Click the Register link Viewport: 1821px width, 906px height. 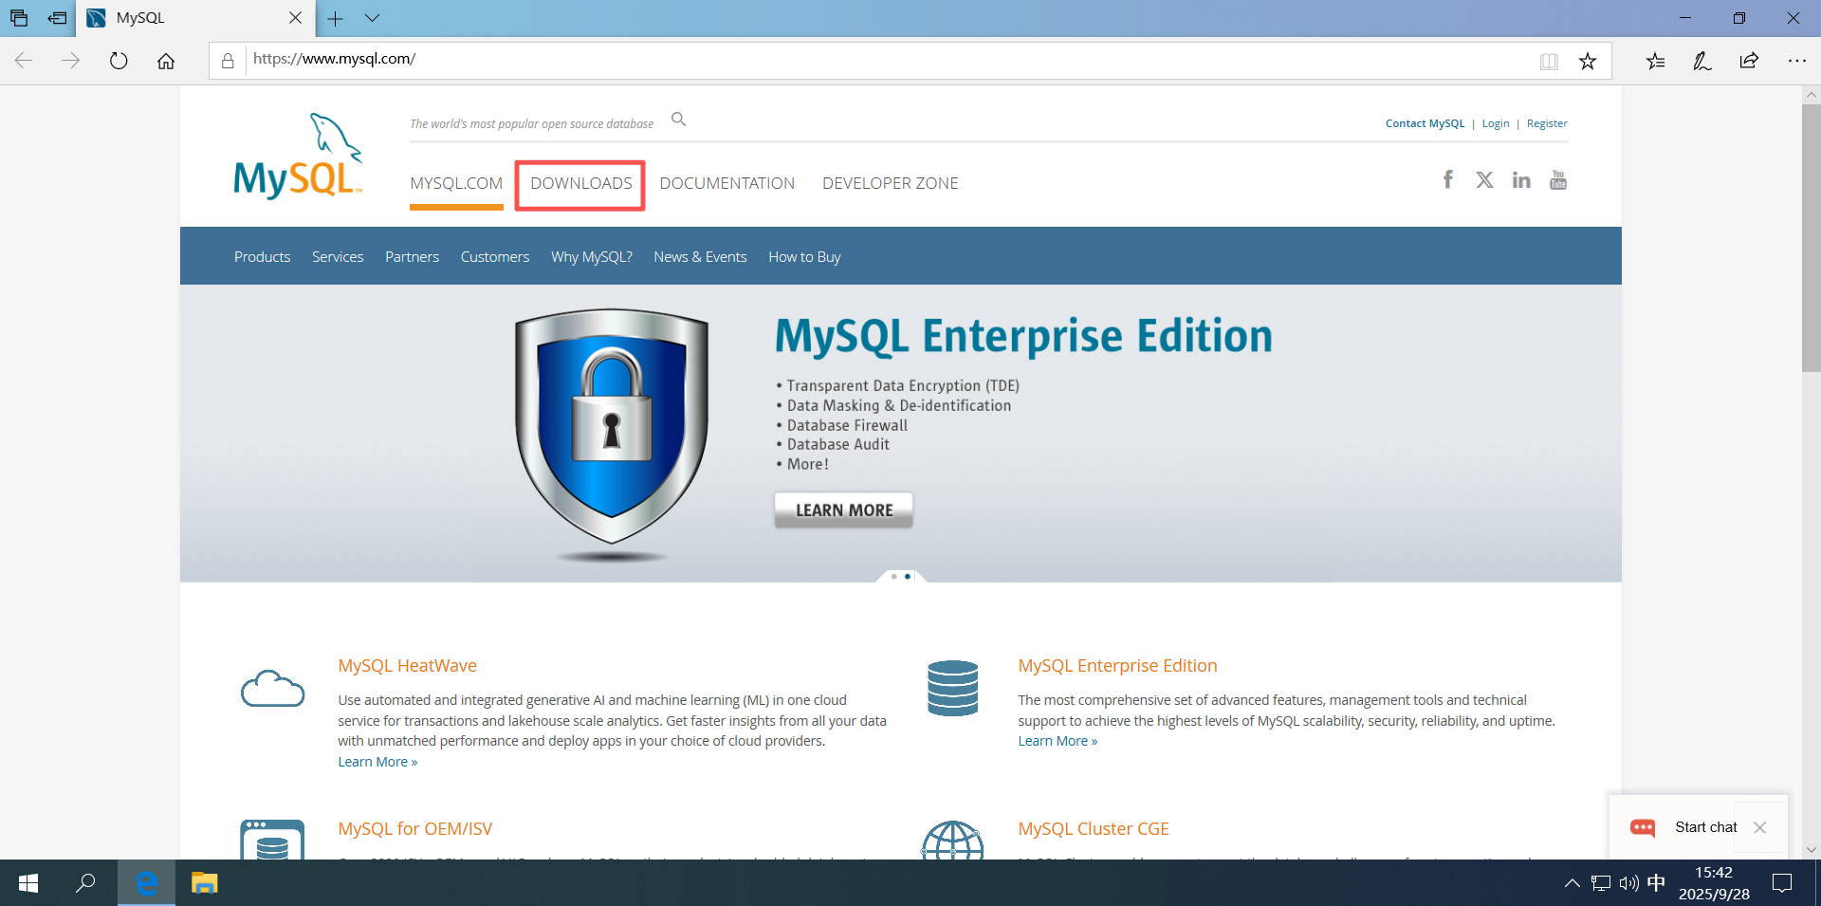pos(1547,123)
